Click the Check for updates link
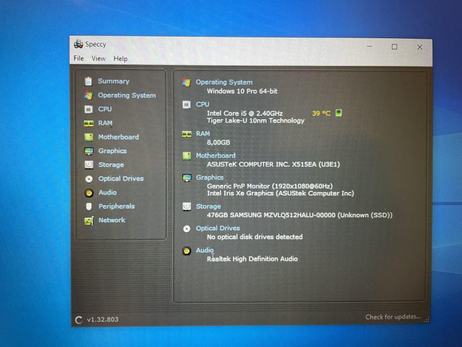 (x=393, y=317)
